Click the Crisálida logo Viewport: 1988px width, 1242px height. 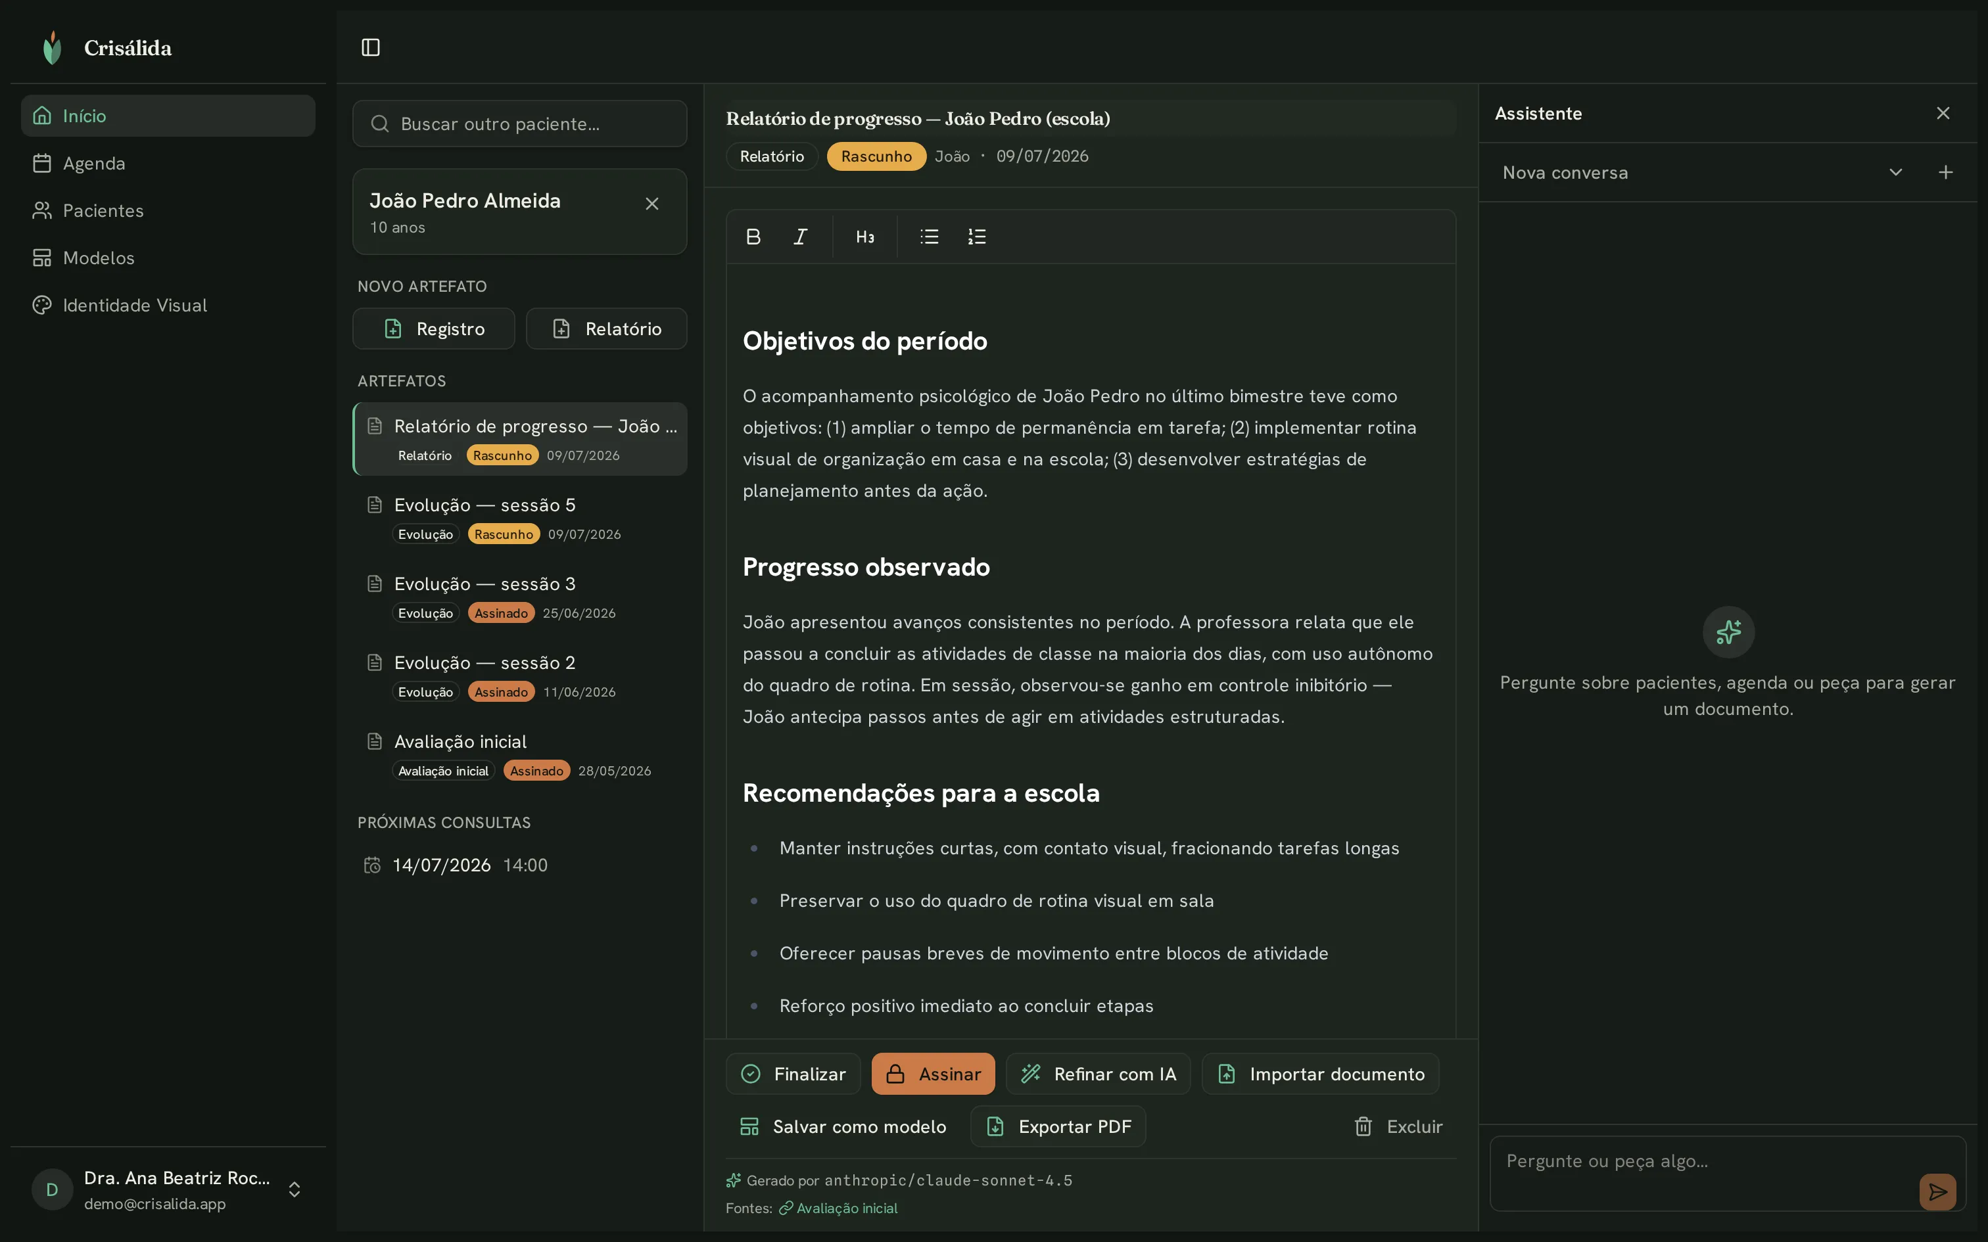tap(52, 47)
